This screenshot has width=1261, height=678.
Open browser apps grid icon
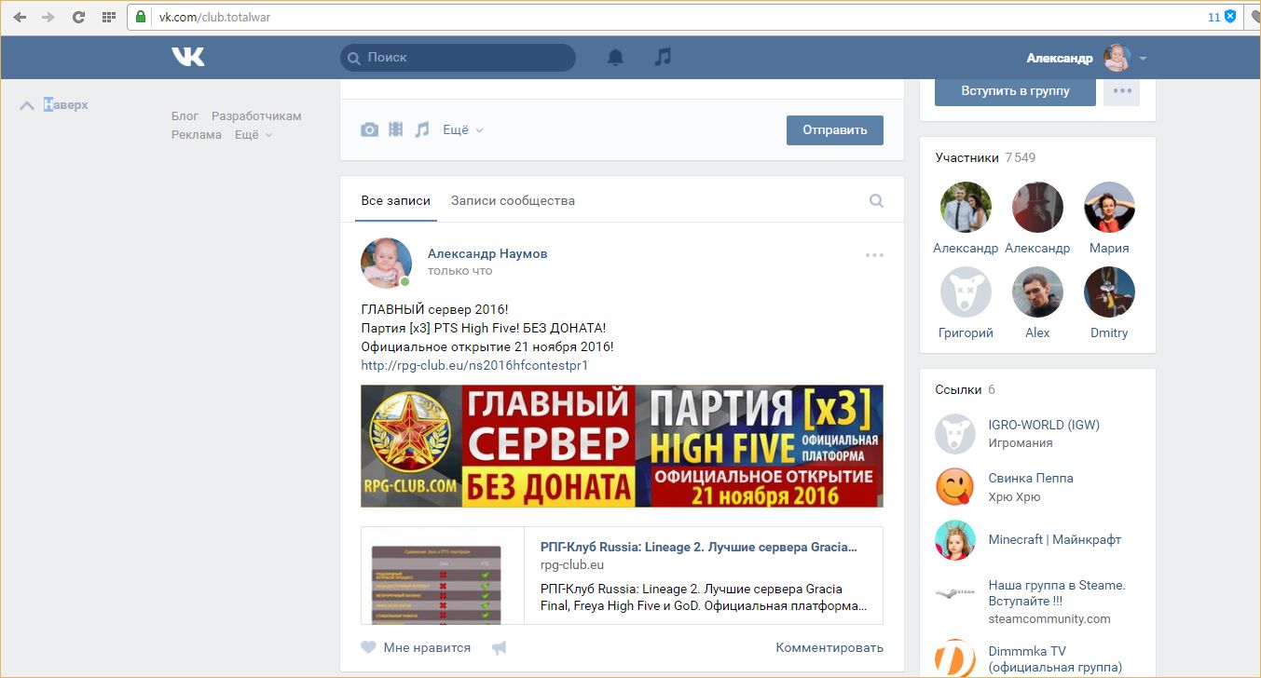108,17
